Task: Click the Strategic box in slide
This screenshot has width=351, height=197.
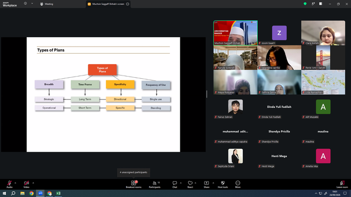Action: [x=49, y=99]
